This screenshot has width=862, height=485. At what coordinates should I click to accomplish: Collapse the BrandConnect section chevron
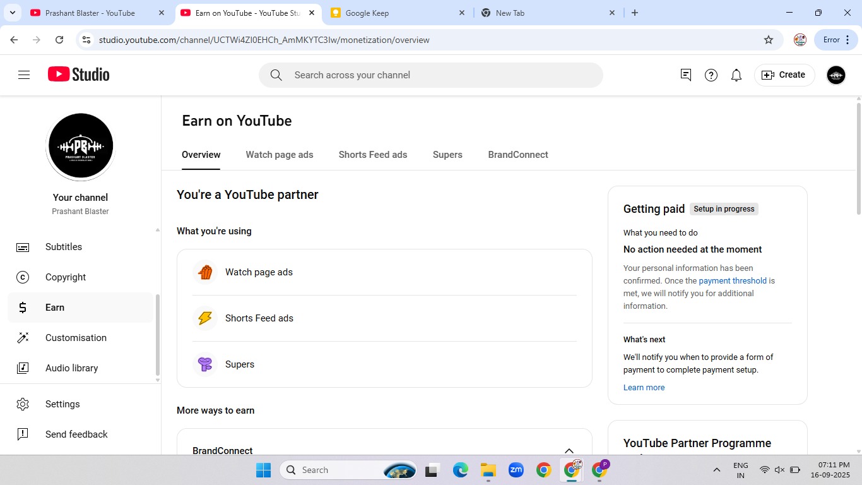point(569,451)
